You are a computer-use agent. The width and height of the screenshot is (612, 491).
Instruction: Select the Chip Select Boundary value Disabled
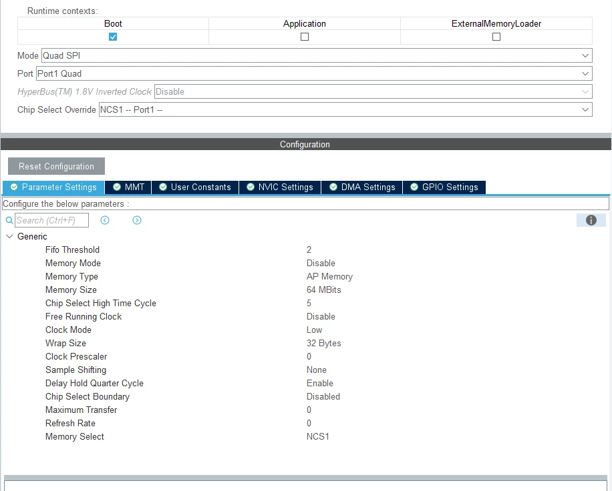click(x=323, y=396)
